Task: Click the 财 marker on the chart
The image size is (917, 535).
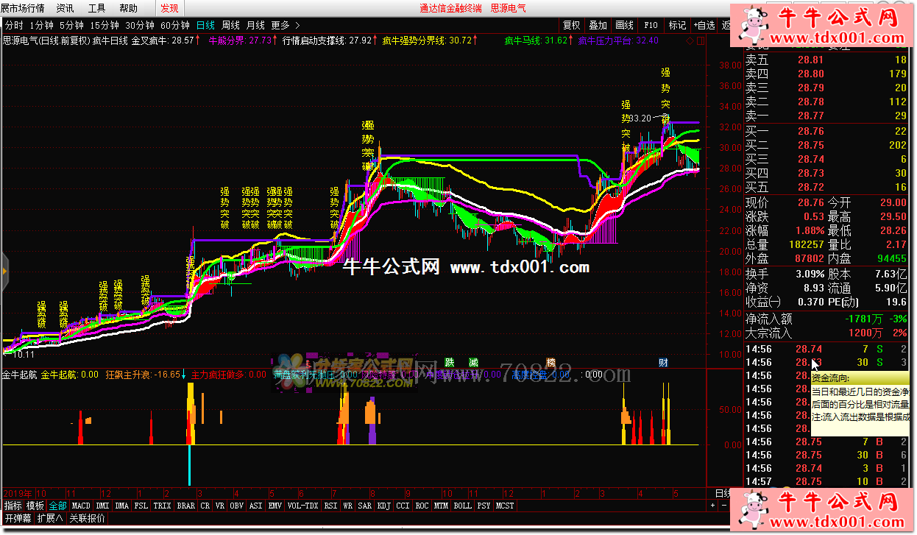Action: click(663, 362)
